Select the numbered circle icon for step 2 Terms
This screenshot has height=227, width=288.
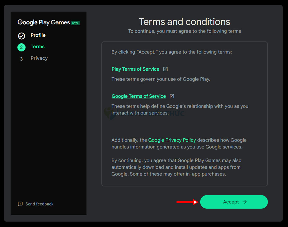click(21, 47)
